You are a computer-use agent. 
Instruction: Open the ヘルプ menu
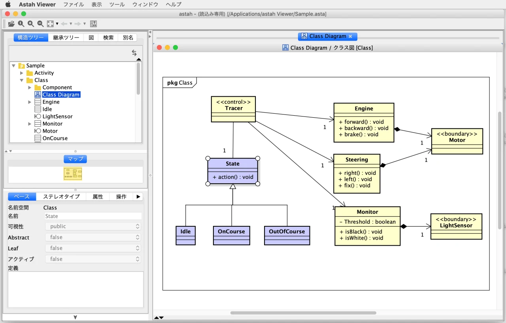click(174, 4)
